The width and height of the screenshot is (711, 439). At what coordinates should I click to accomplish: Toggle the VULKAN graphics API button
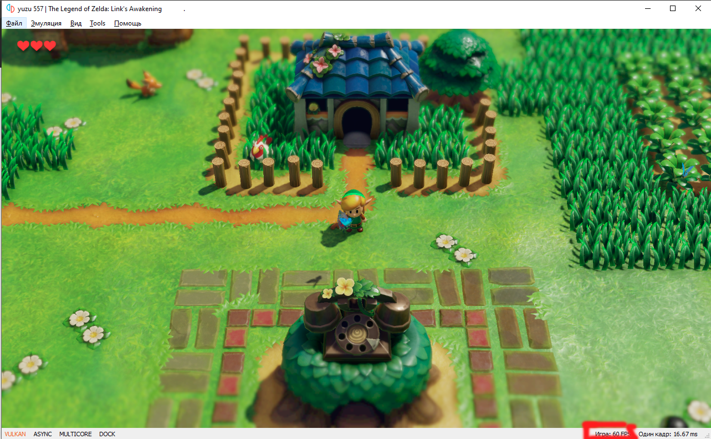(15, 434)
